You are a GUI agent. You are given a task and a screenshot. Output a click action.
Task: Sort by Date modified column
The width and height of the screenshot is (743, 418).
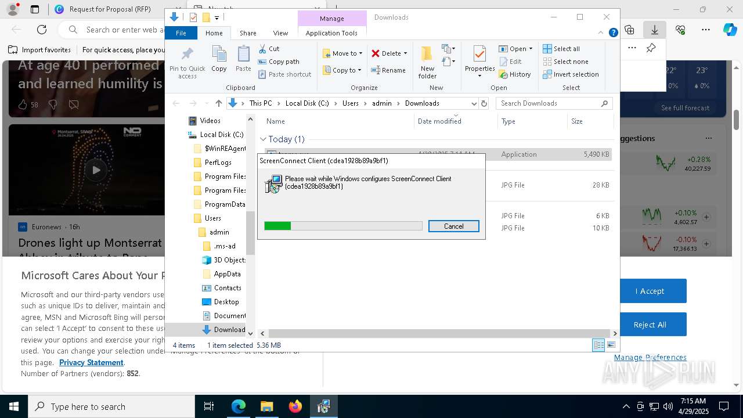tap(439, 121)
